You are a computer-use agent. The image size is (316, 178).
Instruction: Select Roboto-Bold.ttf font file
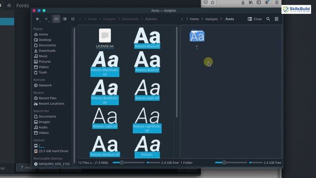(147, 62)
